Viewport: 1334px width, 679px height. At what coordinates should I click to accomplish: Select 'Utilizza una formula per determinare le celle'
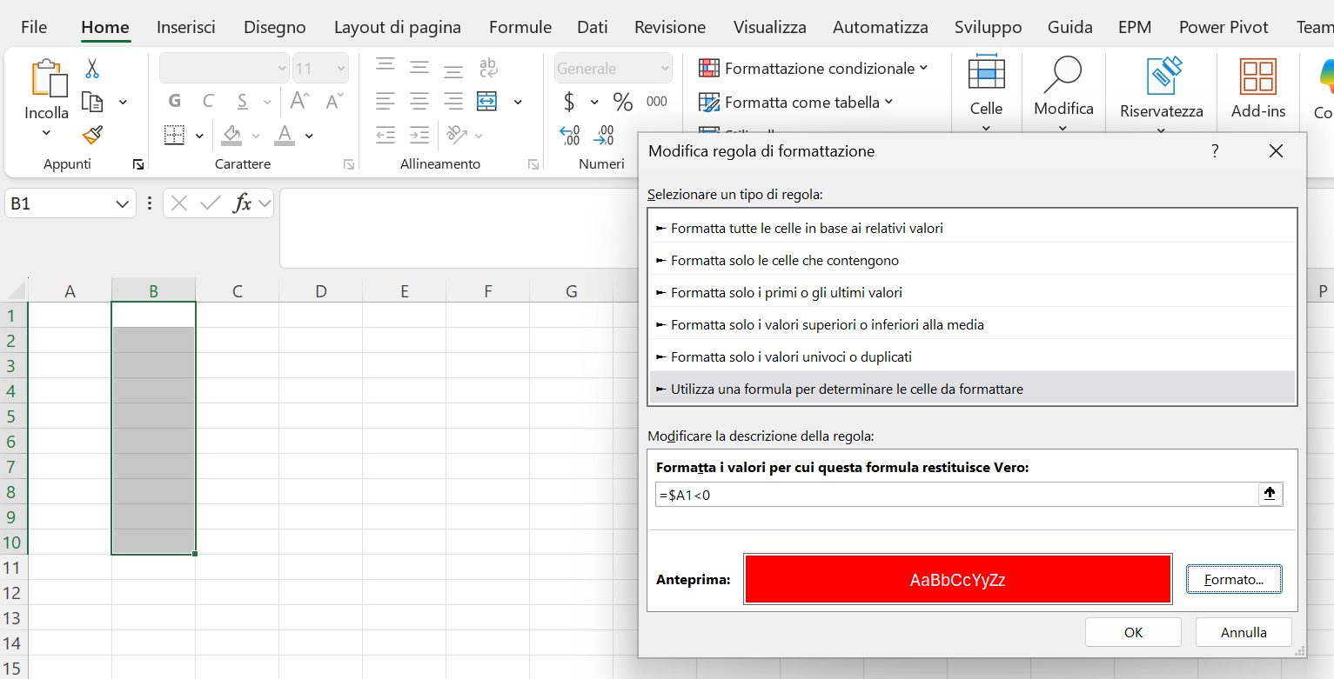pos(973,389)
